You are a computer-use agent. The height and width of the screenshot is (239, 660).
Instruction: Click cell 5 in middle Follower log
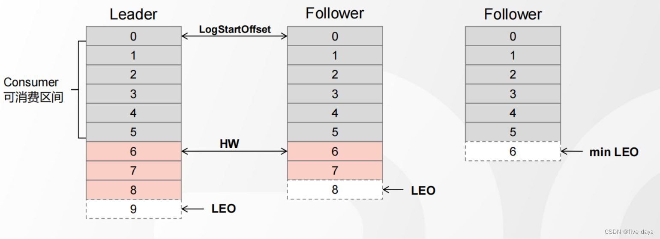[335, 132]
